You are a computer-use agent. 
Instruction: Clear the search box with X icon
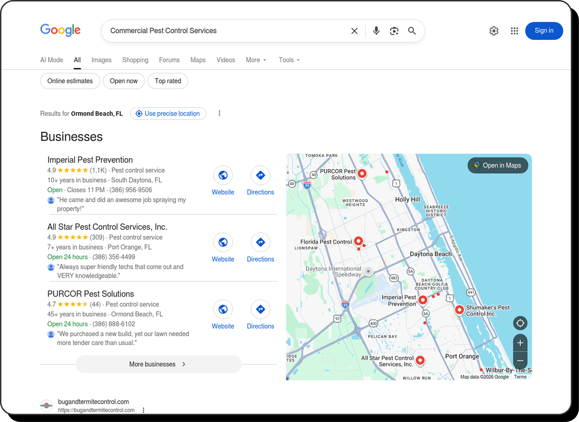pyautogui.click(x=354, y=31)
